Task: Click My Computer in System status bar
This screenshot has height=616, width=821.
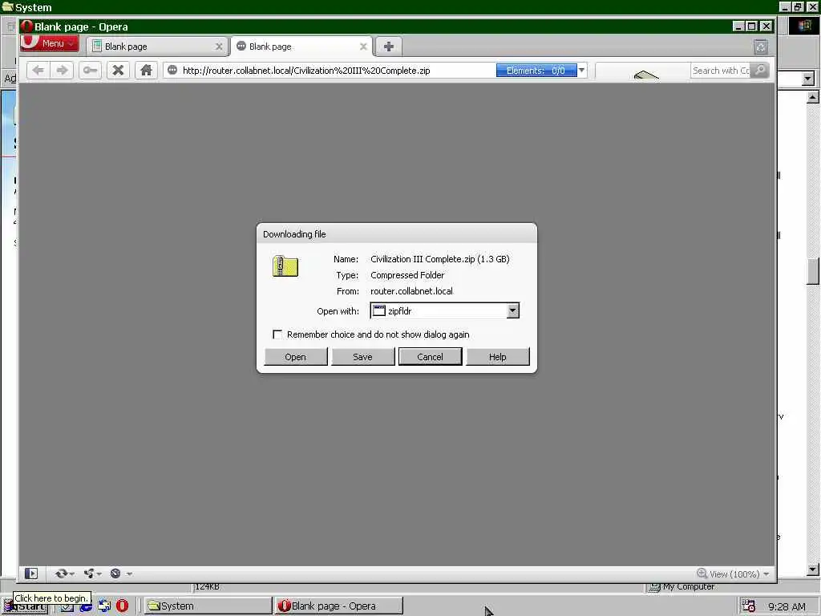Action: 681,586
